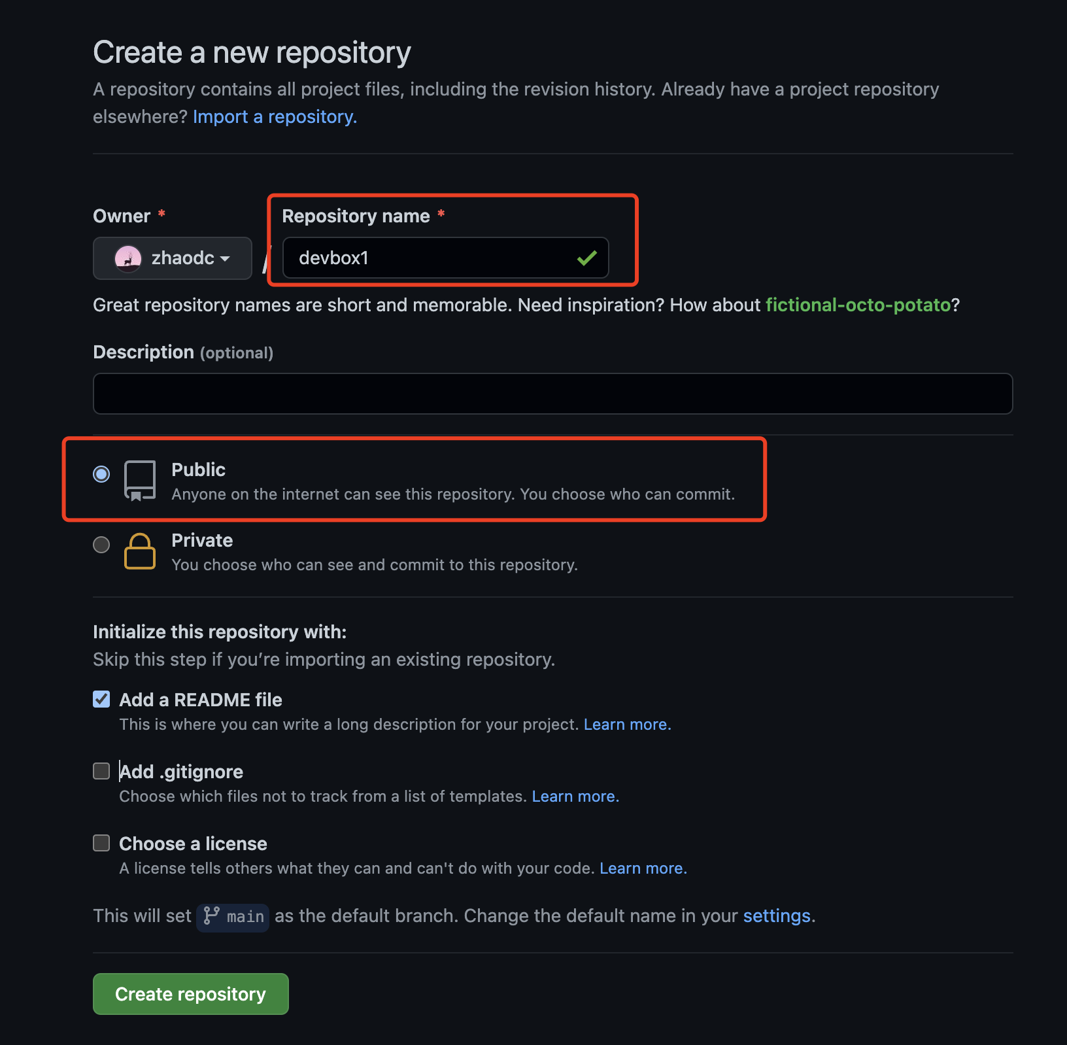Click the zhaodc owner avatar icon
The image size is (1067, 1045).
[x=128, y=258]
